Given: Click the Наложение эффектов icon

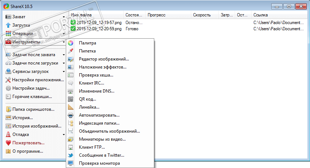Looking at the screenshot, I should tap(71, 67).
